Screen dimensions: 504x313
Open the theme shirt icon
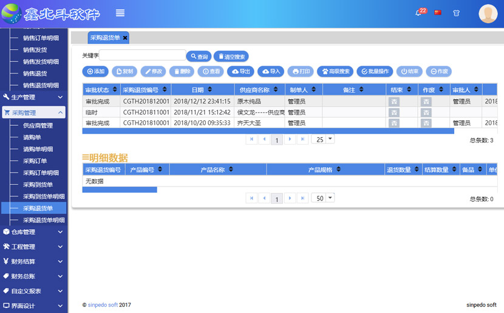point(456,13)
